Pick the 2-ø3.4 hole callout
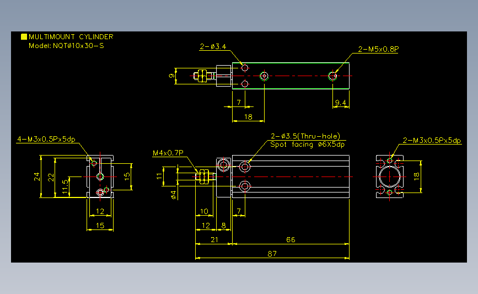This screenshot has height=294, width=478. point(213,47)
